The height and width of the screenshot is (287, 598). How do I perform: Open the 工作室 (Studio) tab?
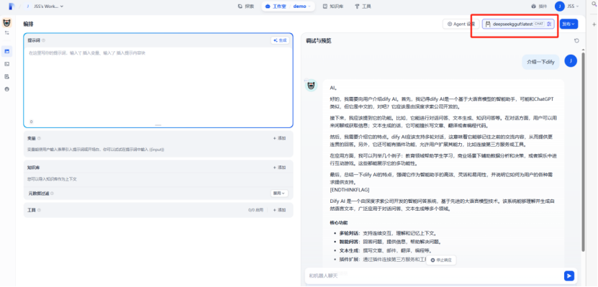[x=276, y=6]
